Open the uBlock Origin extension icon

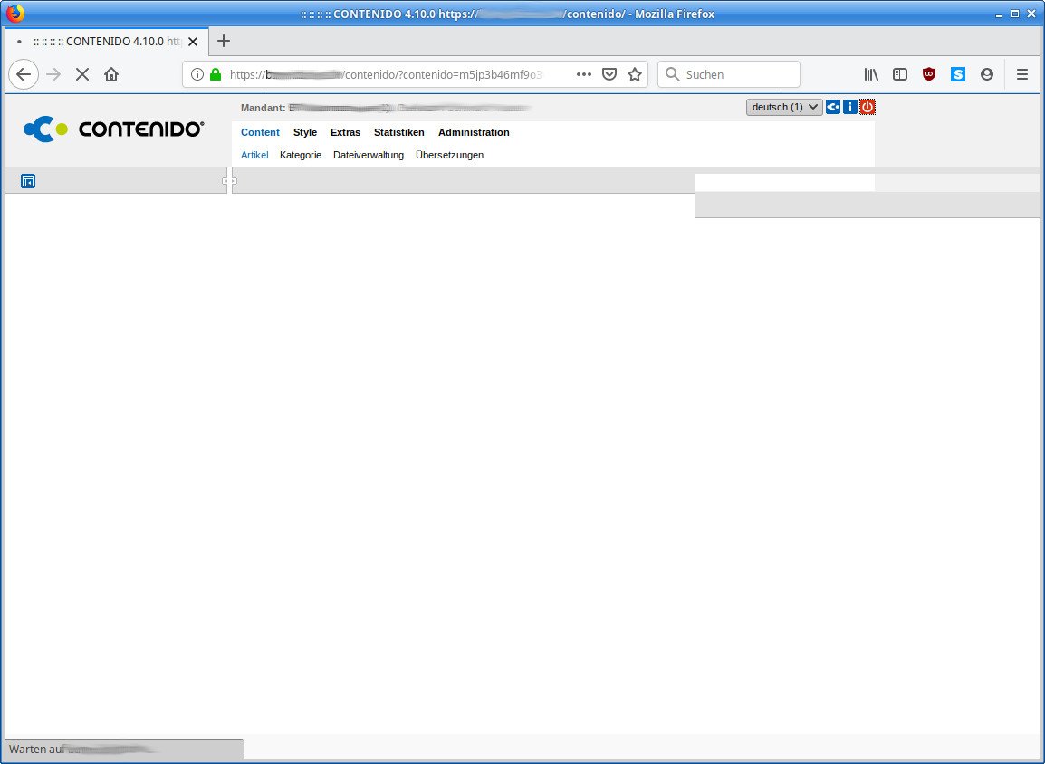[x=929, y=74]
